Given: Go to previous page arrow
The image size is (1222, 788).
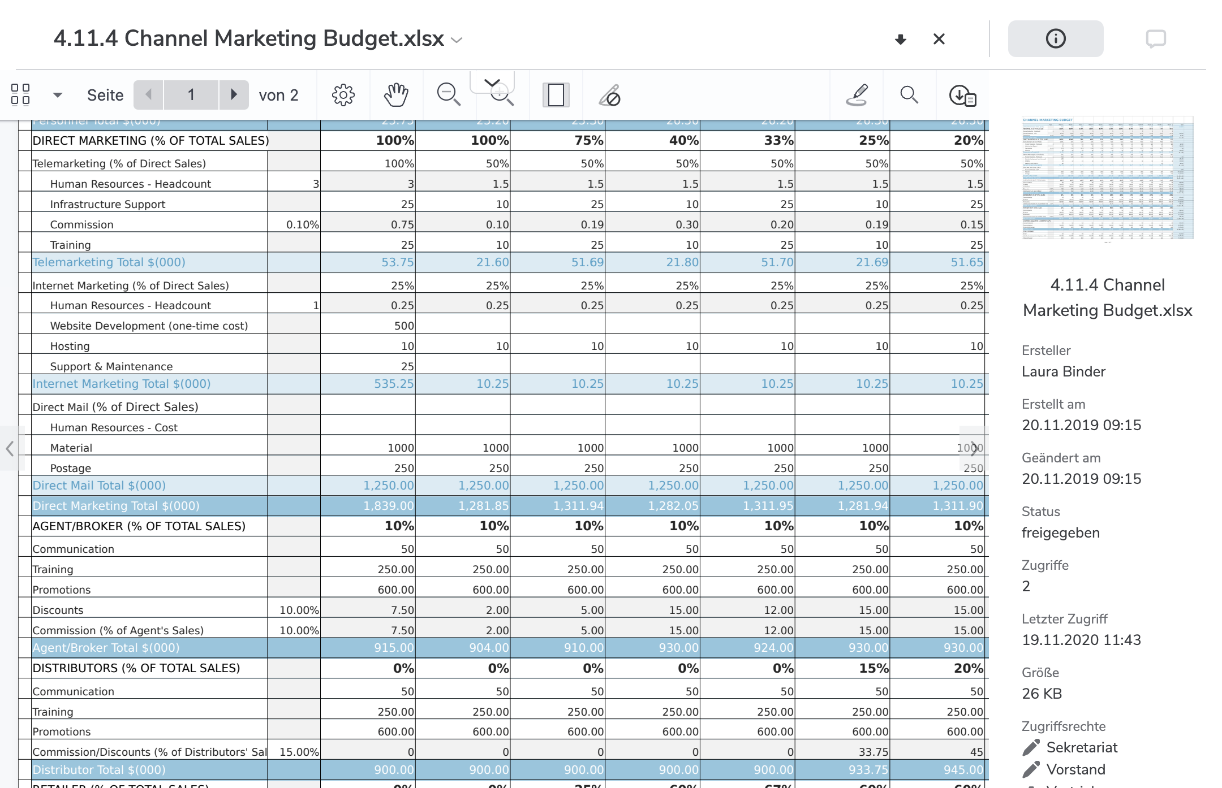Looking at the screenshot, I should 149,94.
